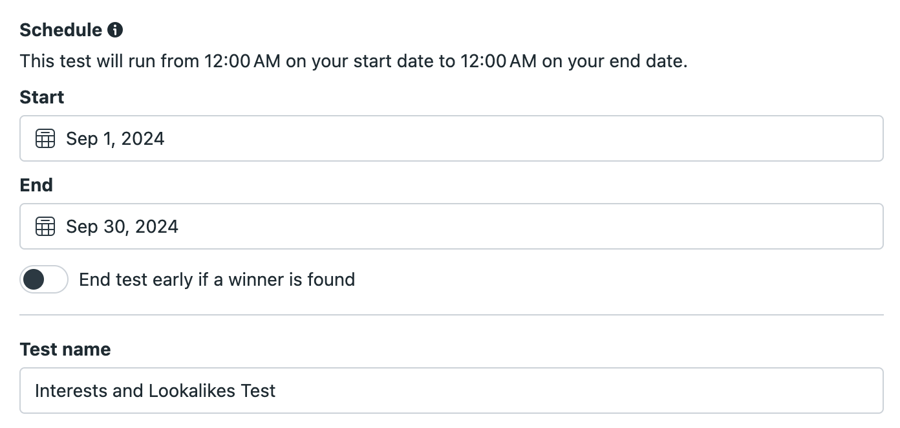Image resolution: width=900 pixels, height=428 pixels.
Task: Select the Sep 1, 2024 date text
Action: coord(115,138)
